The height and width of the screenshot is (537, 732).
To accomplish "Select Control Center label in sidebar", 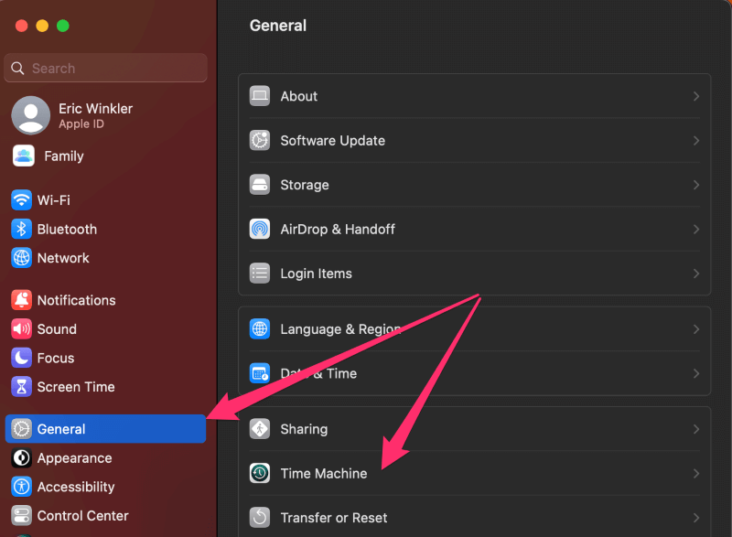I will pyautogui.click(x=82, y=516).
